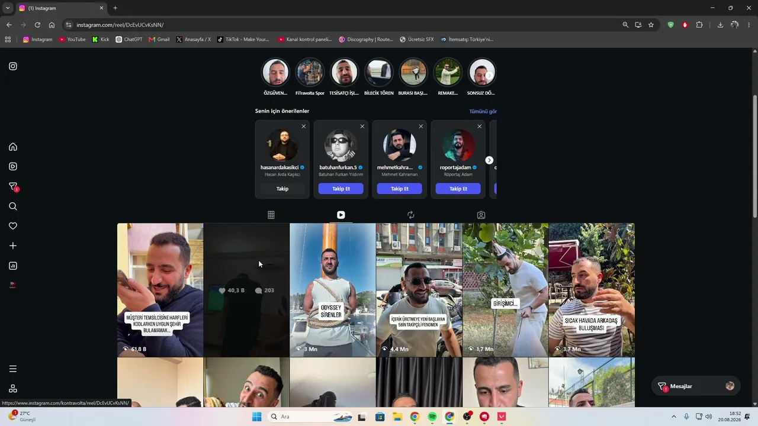
Task: Open the YouTube bookmark
Action: point(72,40)
